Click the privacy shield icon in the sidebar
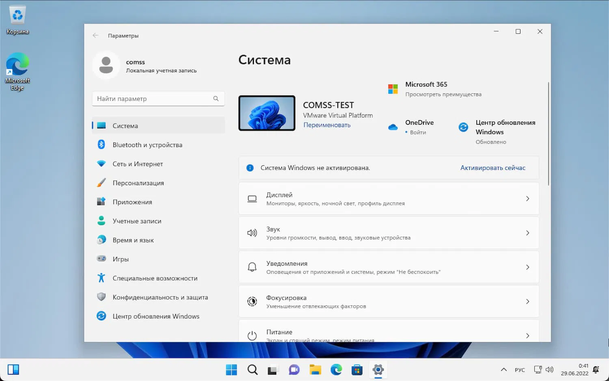609x381 pixels. (101, 297)
